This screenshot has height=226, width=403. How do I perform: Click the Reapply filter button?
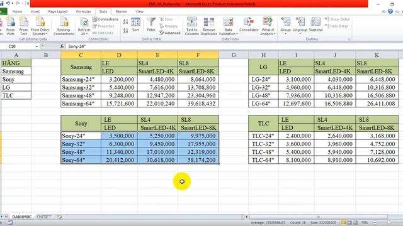(x=169, y=26)
